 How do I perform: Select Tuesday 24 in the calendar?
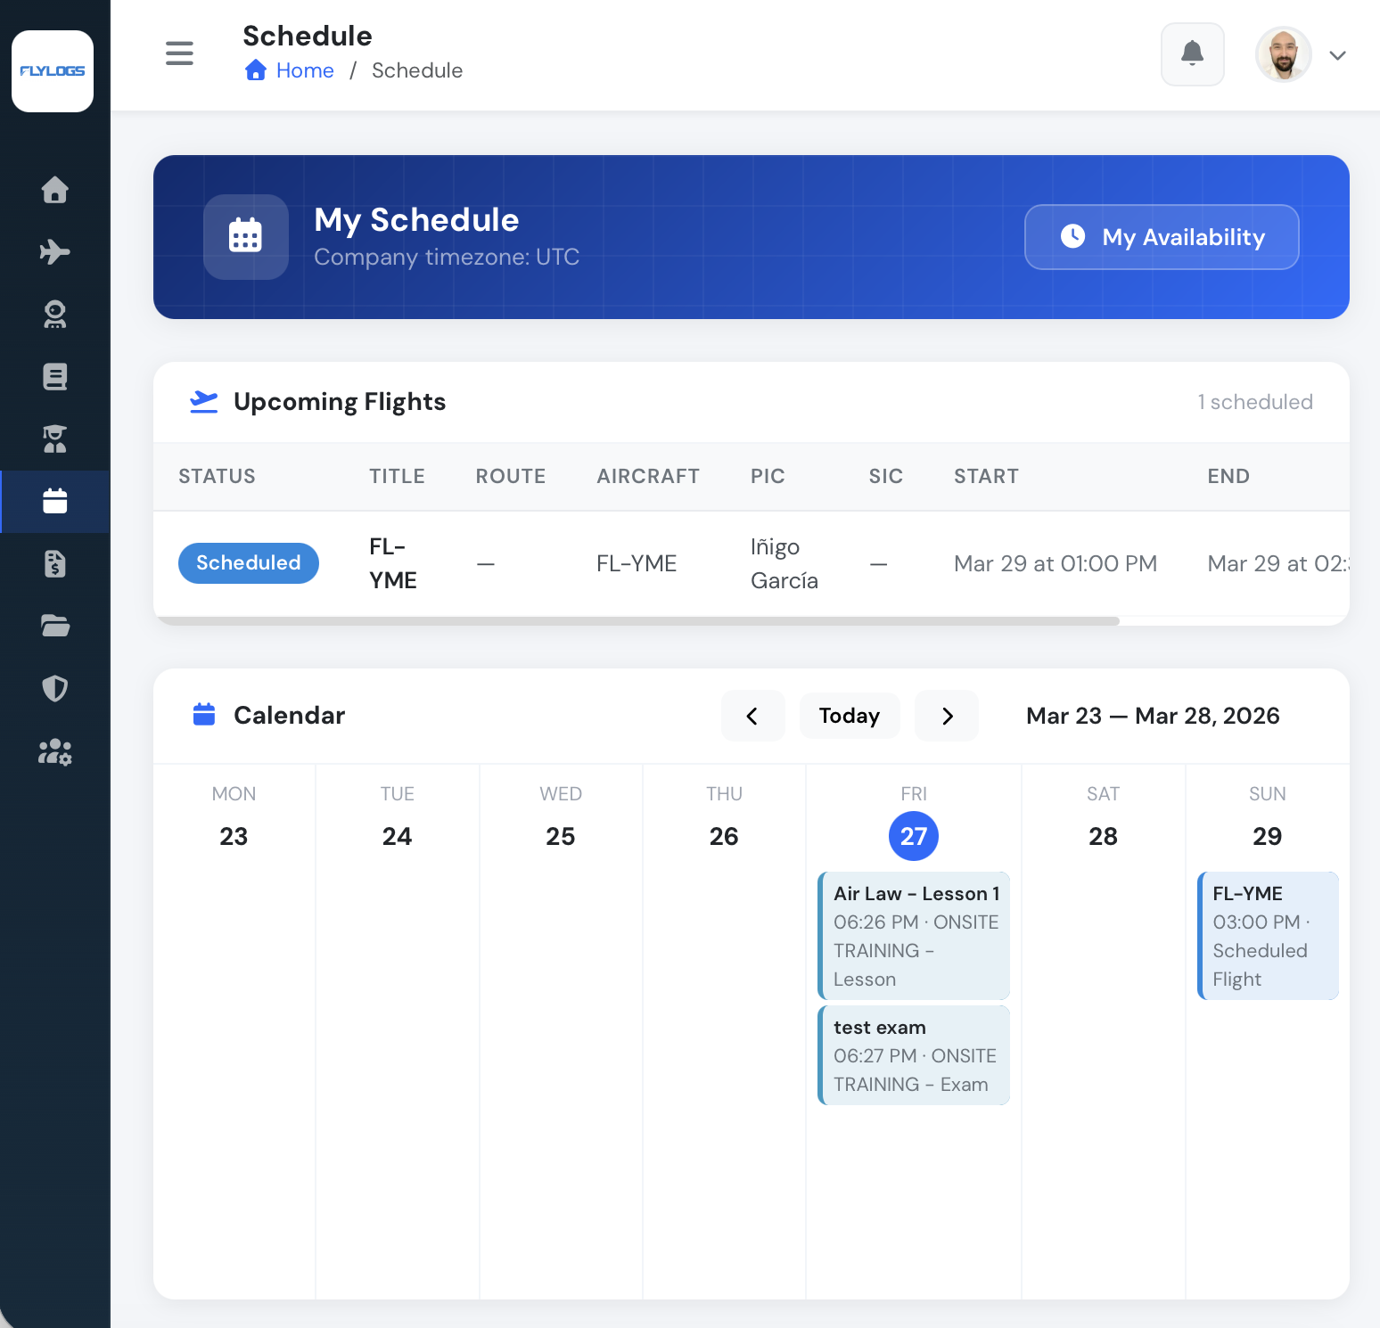(397, 836)
